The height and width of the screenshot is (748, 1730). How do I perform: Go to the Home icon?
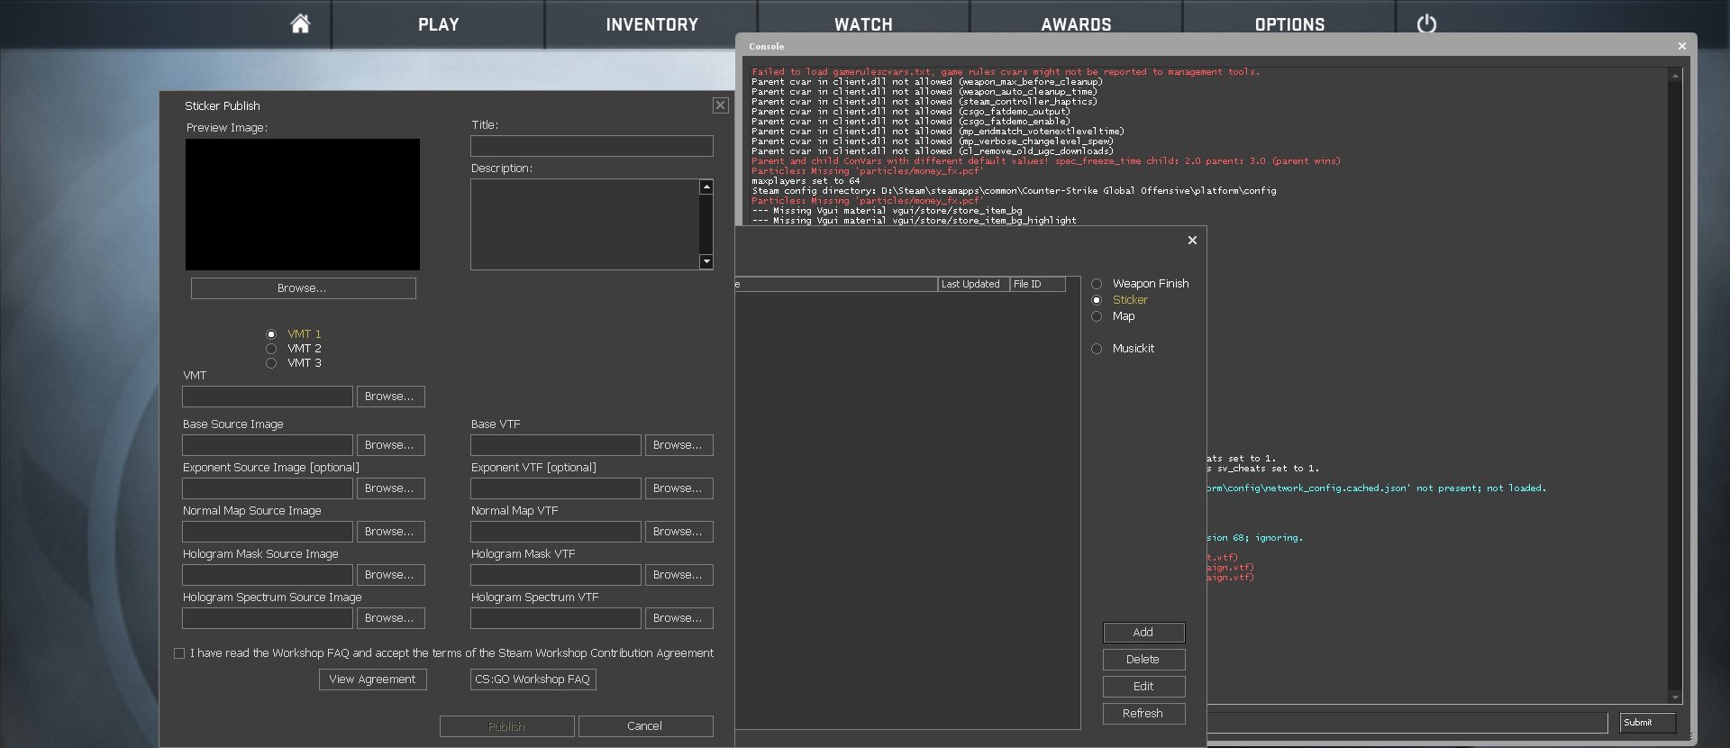(x=300, y=24)
